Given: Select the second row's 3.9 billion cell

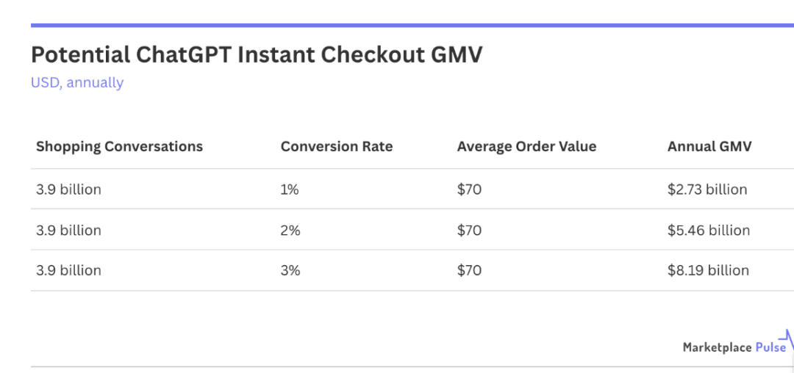Looking at the screenshot, I should click(68, 231).
